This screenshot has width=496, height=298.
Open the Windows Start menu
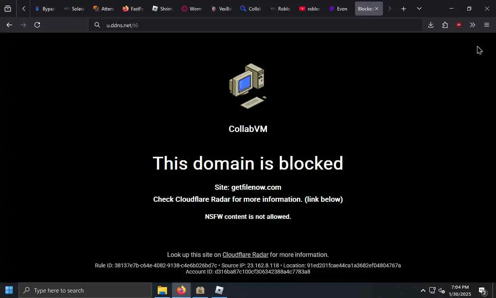point(9,290)
